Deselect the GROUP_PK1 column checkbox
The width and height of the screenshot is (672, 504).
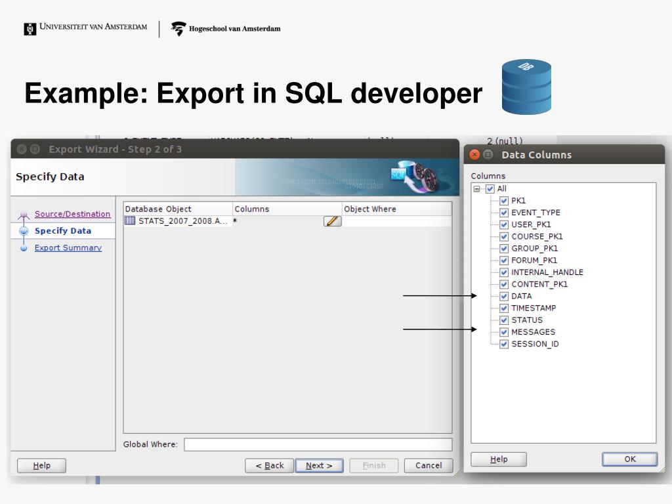point(504,249)
